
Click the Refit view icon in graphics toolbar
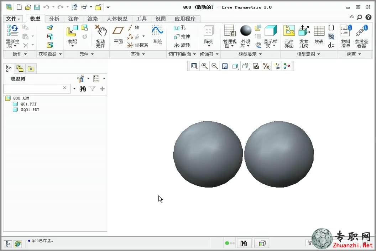point(194,66)
